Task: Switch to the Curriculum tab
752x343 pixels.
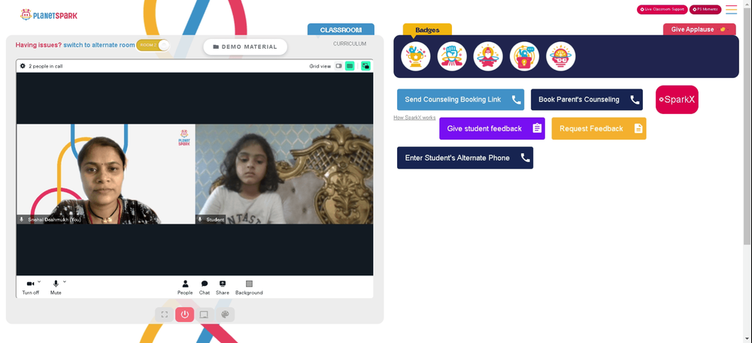Action: tap(350, 44)
